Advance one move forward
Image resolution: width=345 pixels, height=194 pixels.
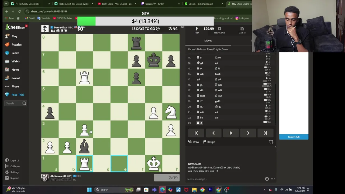(248, 133)
